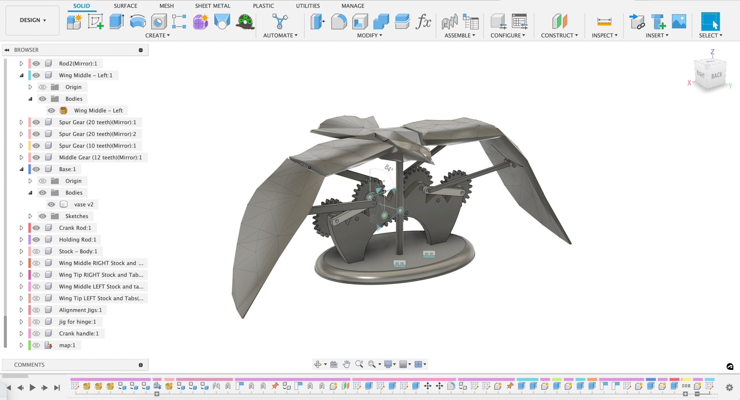Show the Crank handle:1 component
Screen dimensions: 740x400
tap(36, 334)
